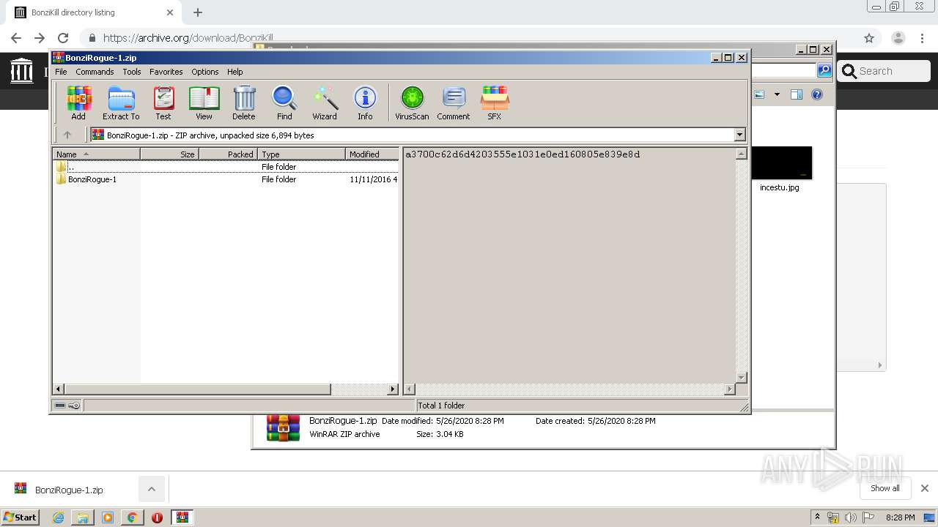Click the VirusScan bug icon

pos(412,102)
